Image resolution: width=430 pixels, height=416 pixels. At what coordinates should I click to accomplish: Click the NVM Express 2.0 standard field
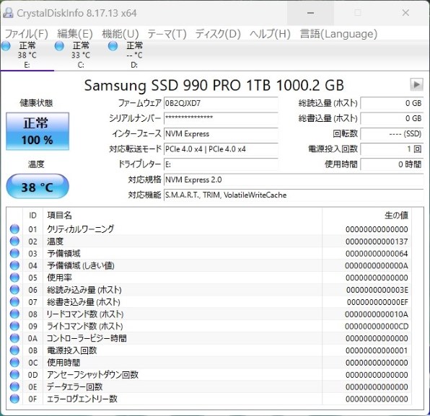pyautogui.click(x=294, y=180)
